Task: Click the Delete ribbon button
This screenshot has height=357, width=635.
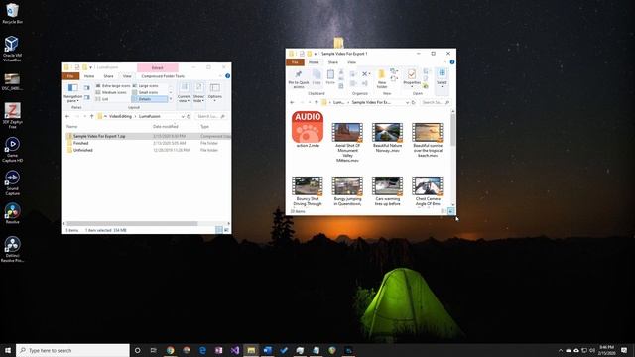Action: point(366,74)
